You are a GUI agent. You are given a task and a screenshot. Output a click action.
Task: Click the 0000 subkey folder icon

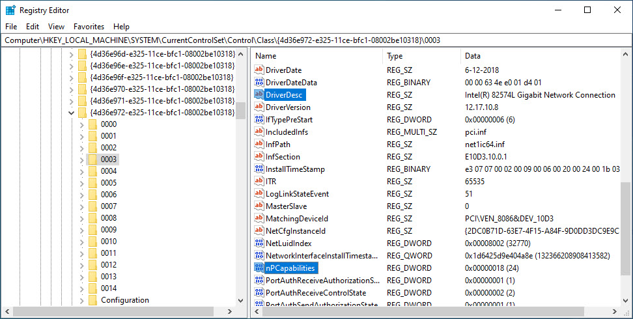coord(93,124)
